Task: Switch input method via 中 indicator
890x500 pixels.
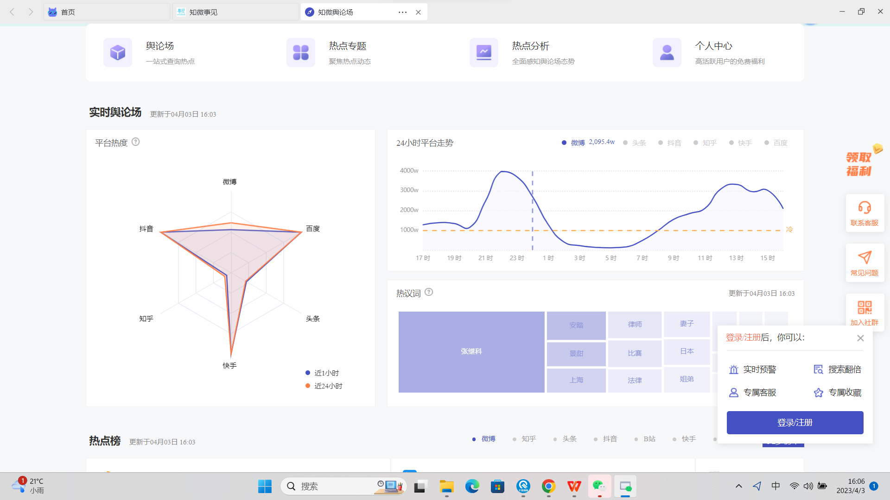Action: tap(776, 486)
